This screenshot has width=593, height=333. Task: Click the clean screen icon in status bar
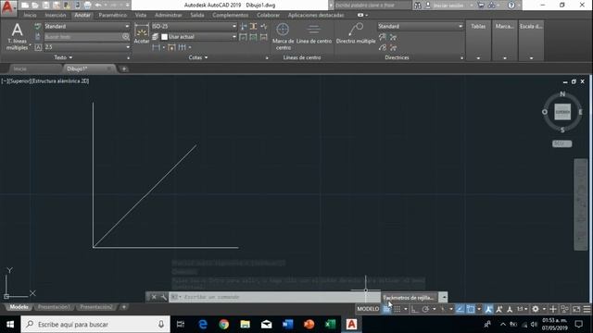tap(576, 309)
